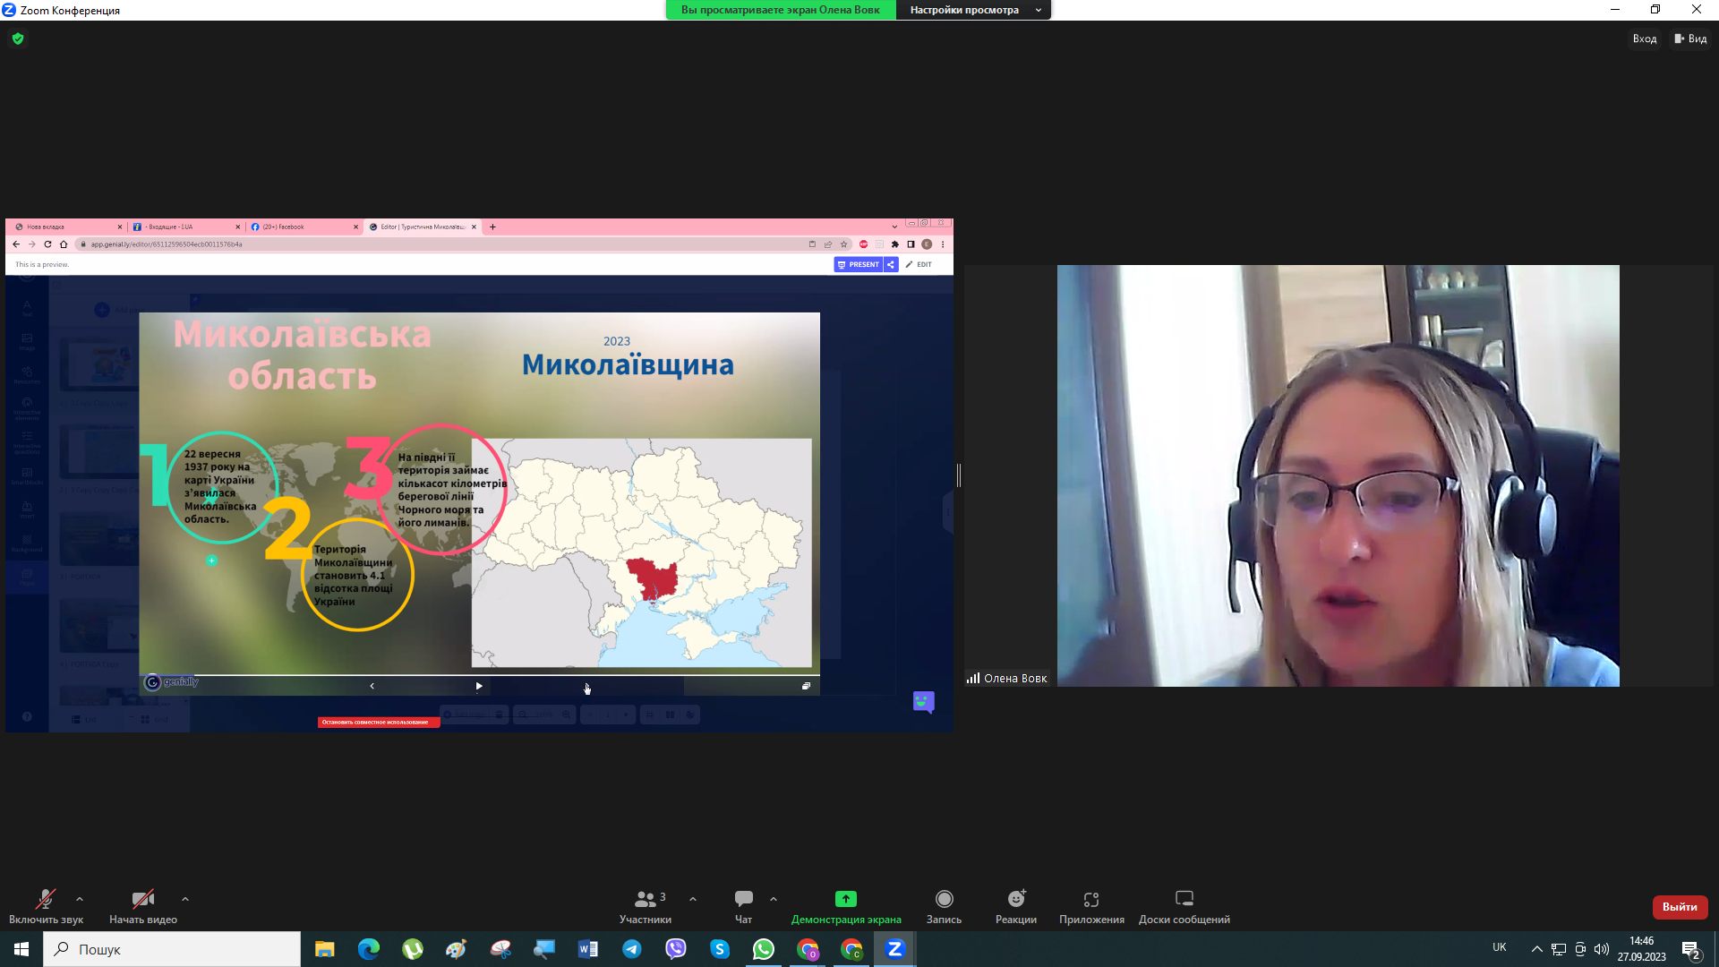
Task: Turn on camera with Начать видео
Action: (x=143, y=905)
